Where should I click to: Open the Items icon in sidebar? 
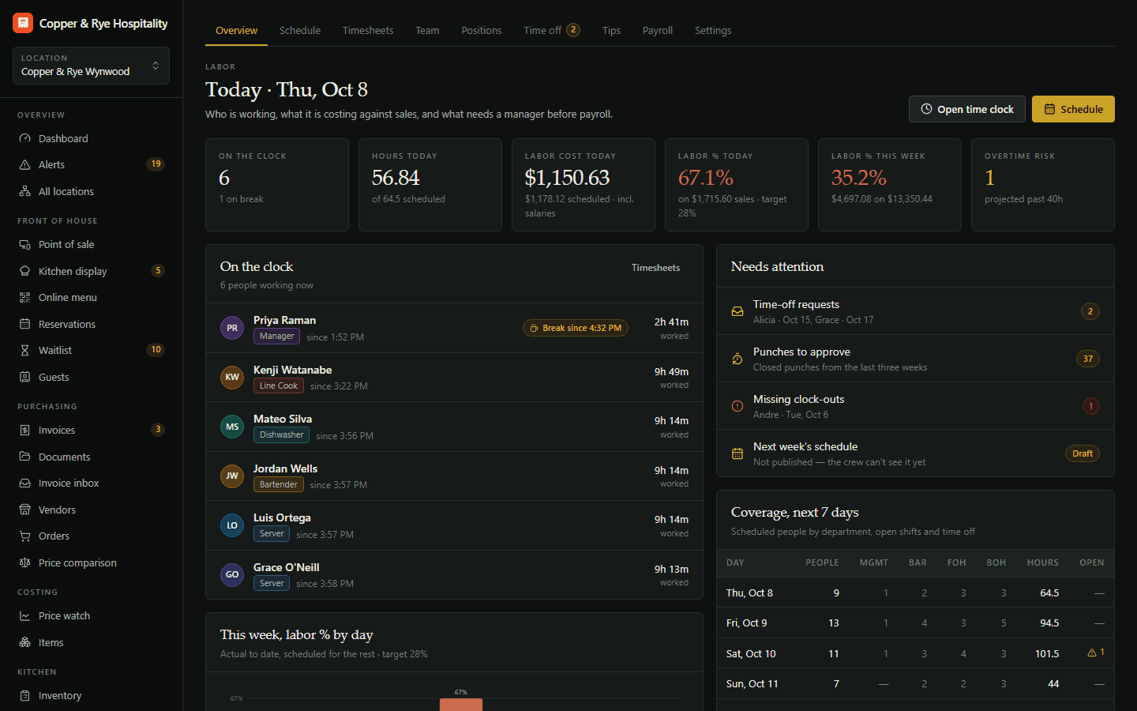point(24,642)
